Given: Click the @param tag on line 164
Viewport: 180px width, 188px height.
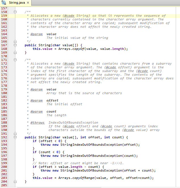Looking at the screenshot, I should point(37,34).
